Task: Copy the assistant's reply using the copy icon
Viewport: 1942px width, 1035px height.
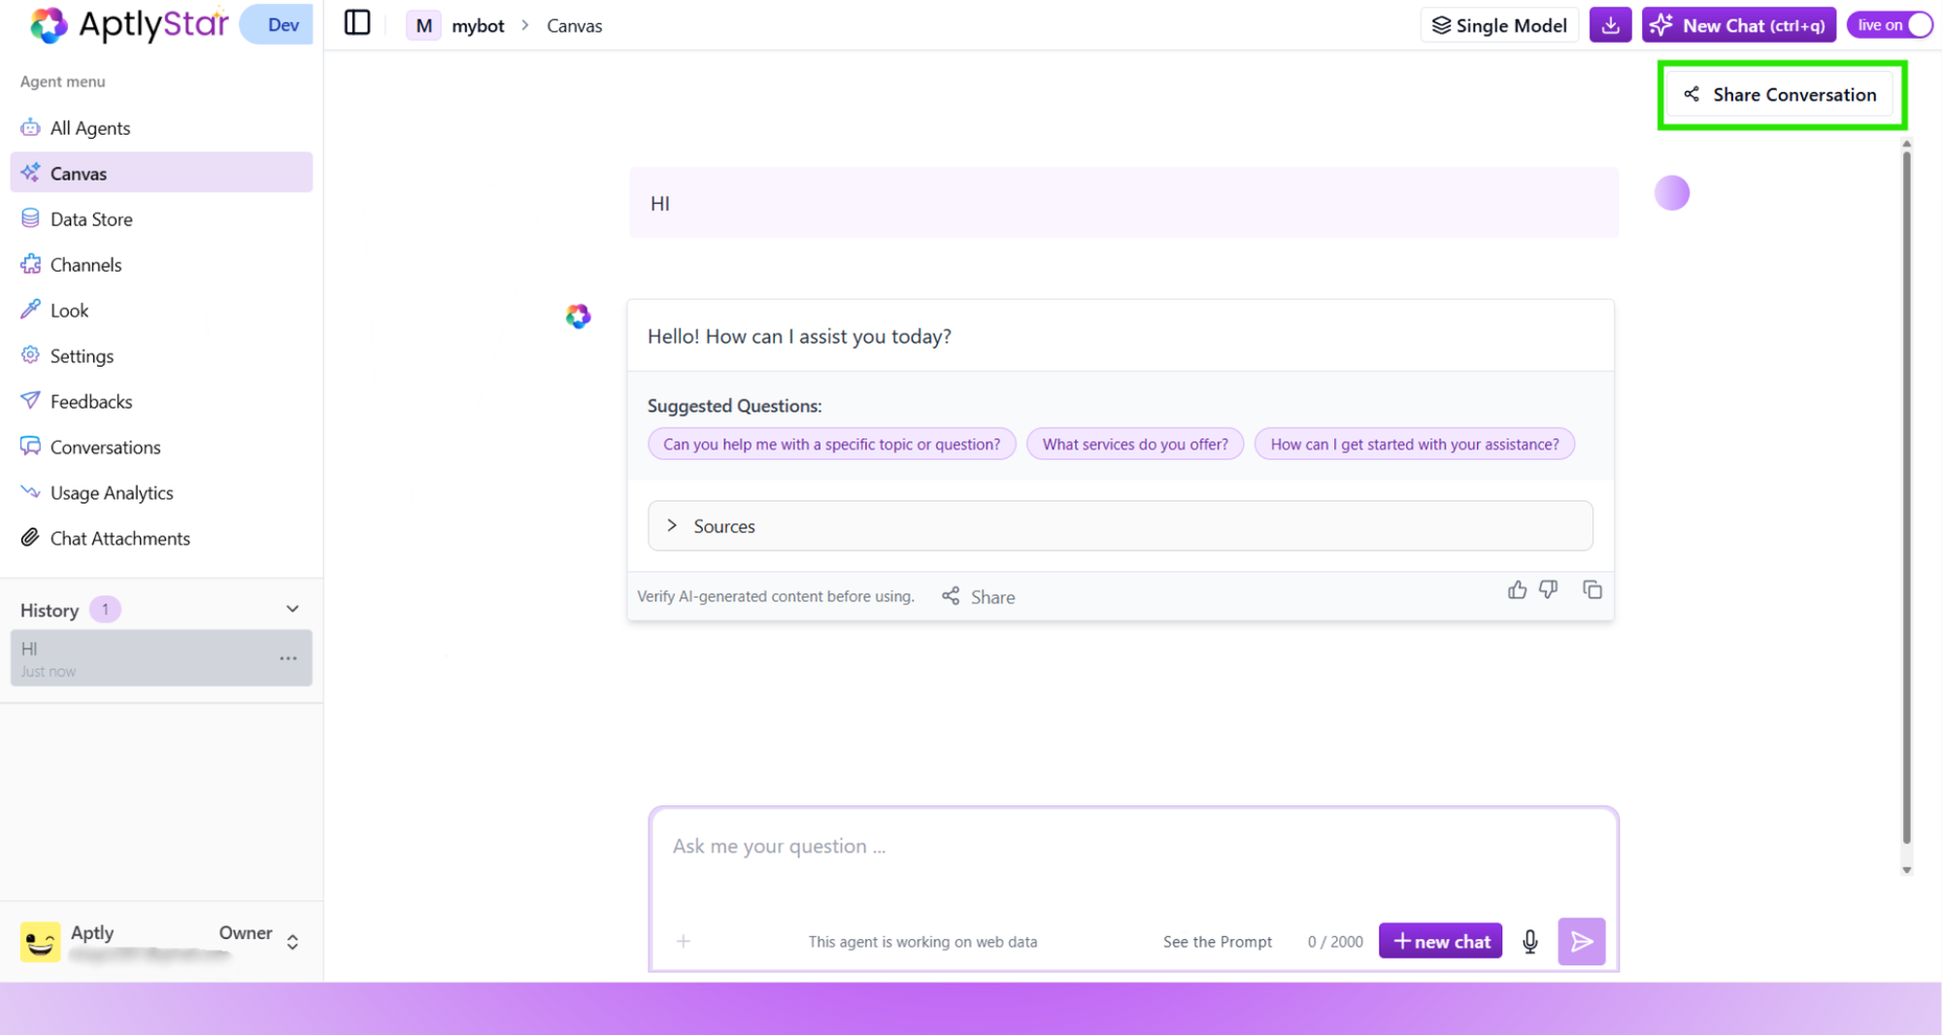Action: [x=1591, y=589]
